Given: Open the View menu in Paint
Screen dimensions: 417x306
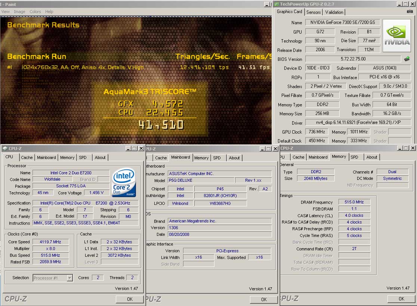Looking at the screenshot, I should [x=5, y=12].
